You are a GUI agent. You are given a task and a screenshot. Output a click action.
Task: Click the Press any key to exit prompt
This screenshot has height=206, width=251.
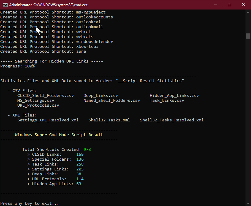30,204
